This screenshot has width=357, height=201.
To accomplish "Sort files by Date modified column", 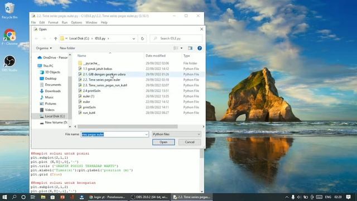I will coord(156,56).
